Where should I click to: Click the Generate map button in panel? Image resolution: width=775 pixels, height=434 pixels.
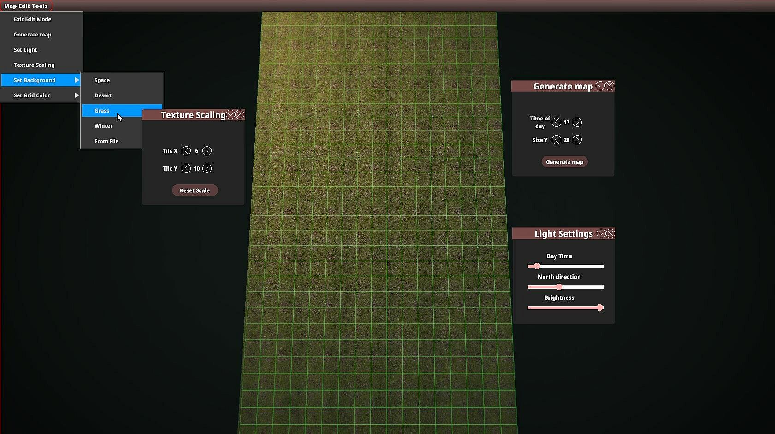[564, 162]
